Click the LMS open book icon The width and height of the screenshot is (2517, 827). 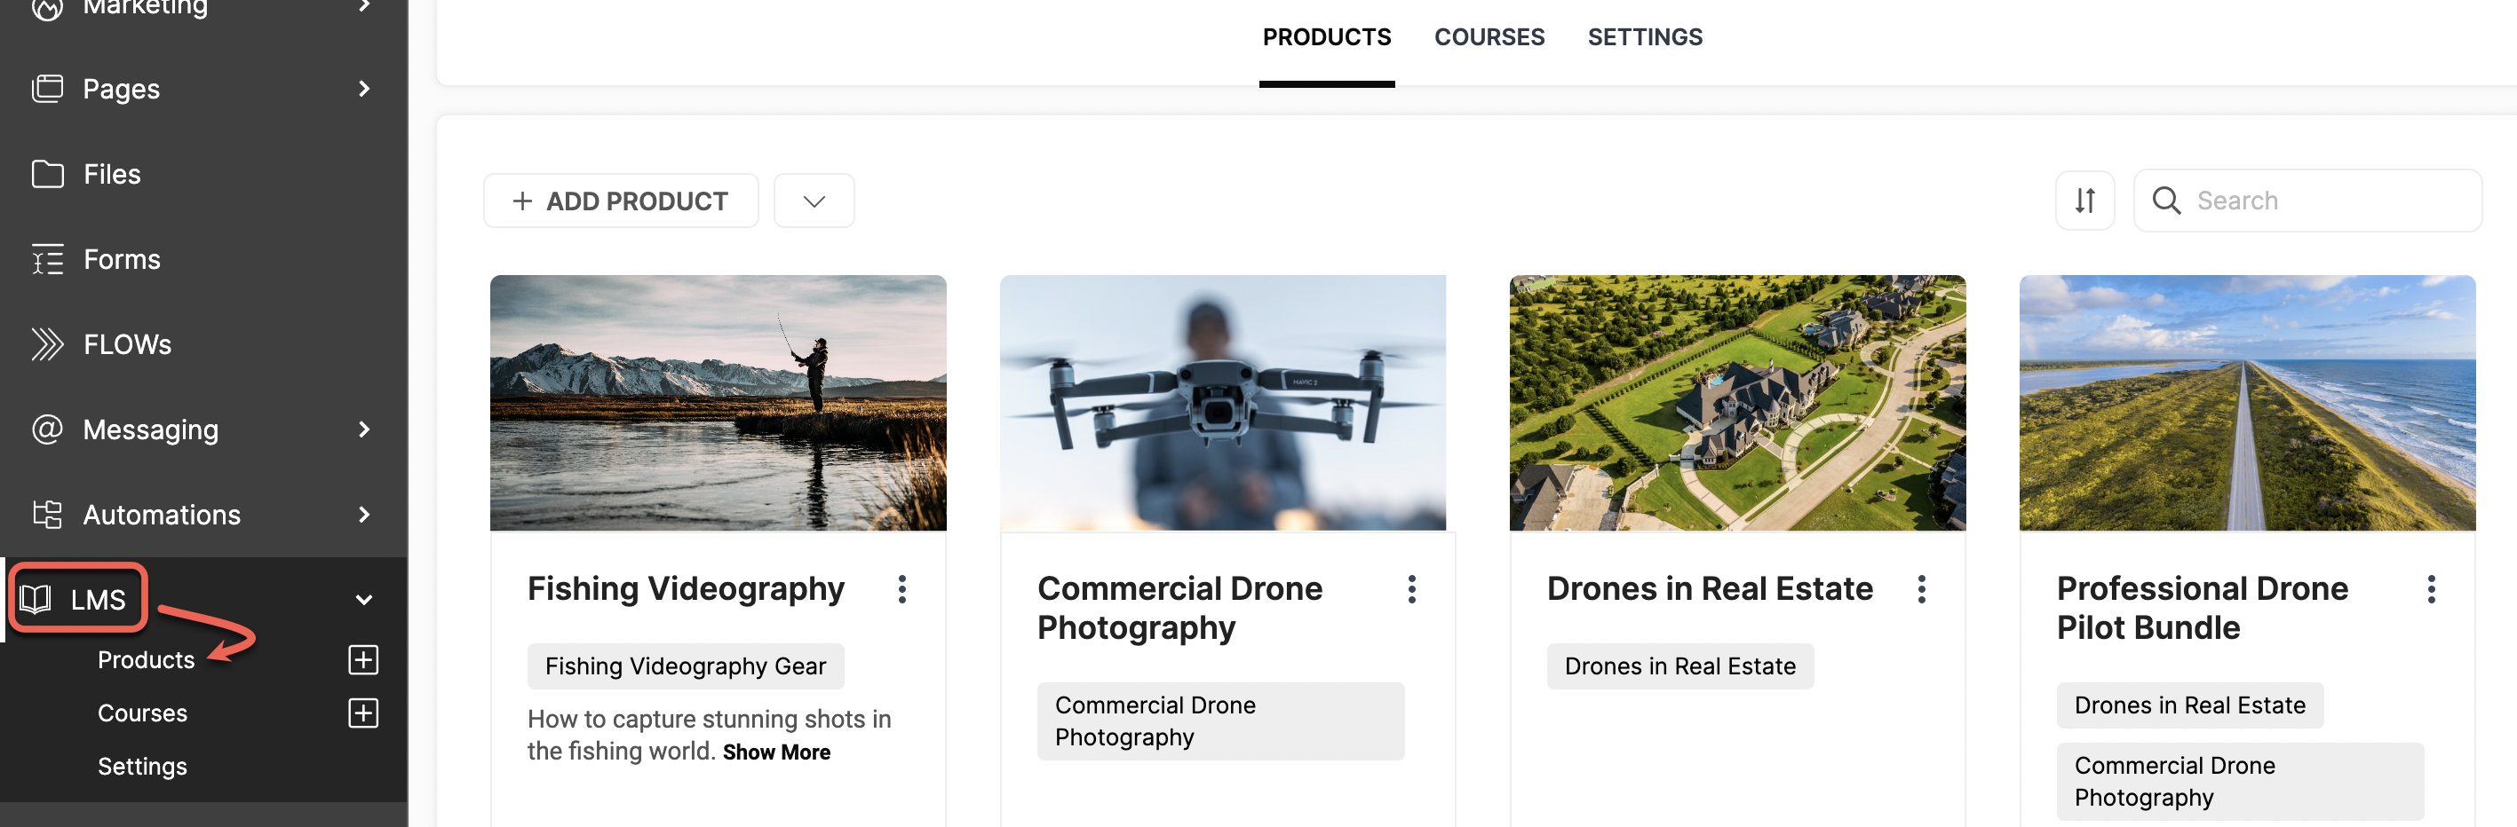coord(36,599)
